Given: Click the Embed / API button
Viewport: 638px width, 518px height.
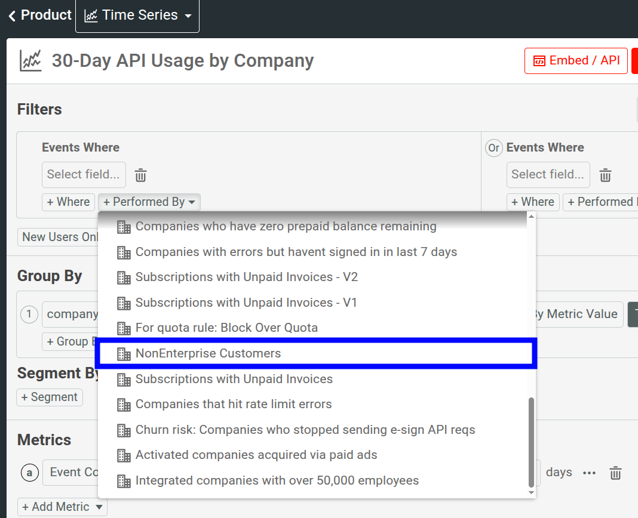Looking at the screenshot, I should click(x=575, y=60).
